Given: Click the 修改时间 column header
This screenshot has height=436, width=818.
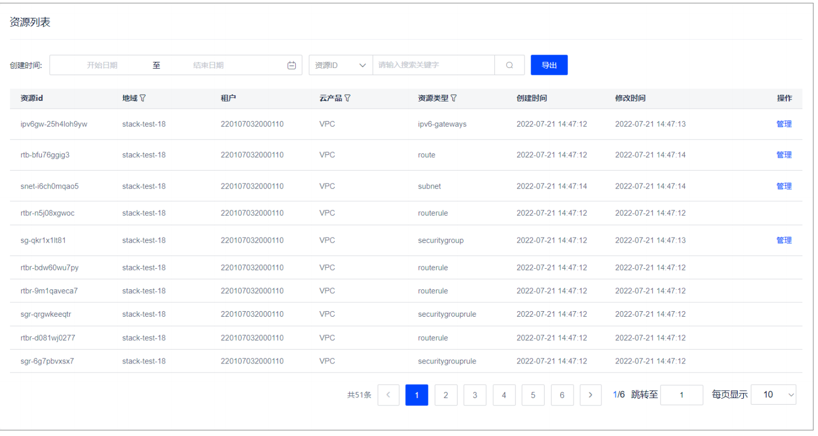Looking at the screenshot, I should point(631,98).
